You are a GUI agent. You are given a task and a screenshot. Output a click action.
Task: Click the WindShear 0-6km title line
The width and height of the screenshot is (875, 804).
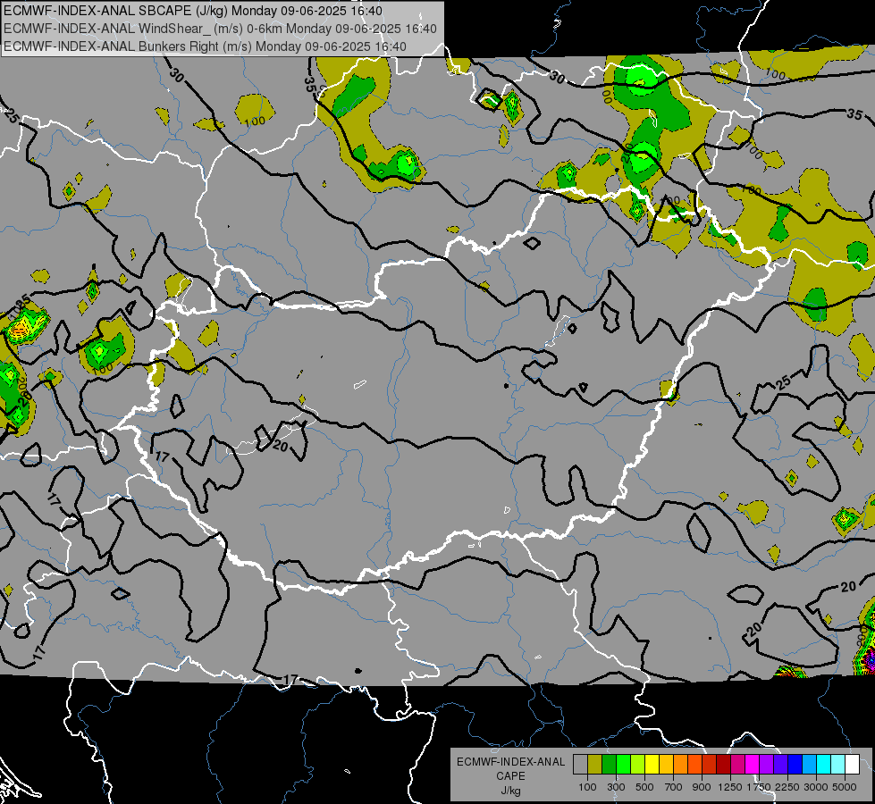pyautogui.click(x=221, y=29)
